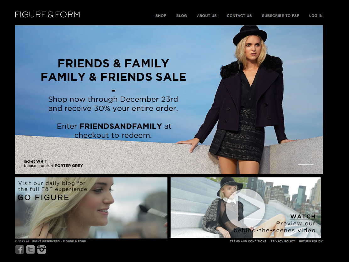The height and width of the screenshot is (262, 349).
Task: Click Subscribe to F&F link
Action: (x=281, y=16)
